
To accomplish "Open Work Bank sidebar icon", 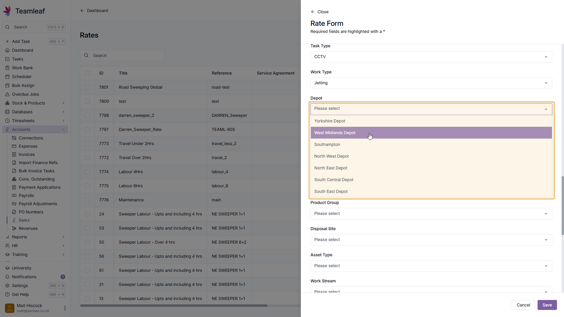I will (7, 68).
